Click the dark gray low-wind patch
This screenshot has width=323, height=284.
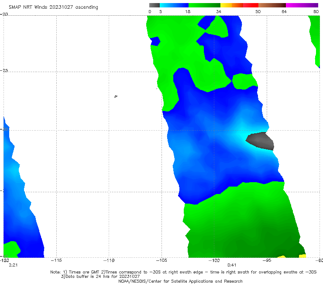[x=261, y=141]
